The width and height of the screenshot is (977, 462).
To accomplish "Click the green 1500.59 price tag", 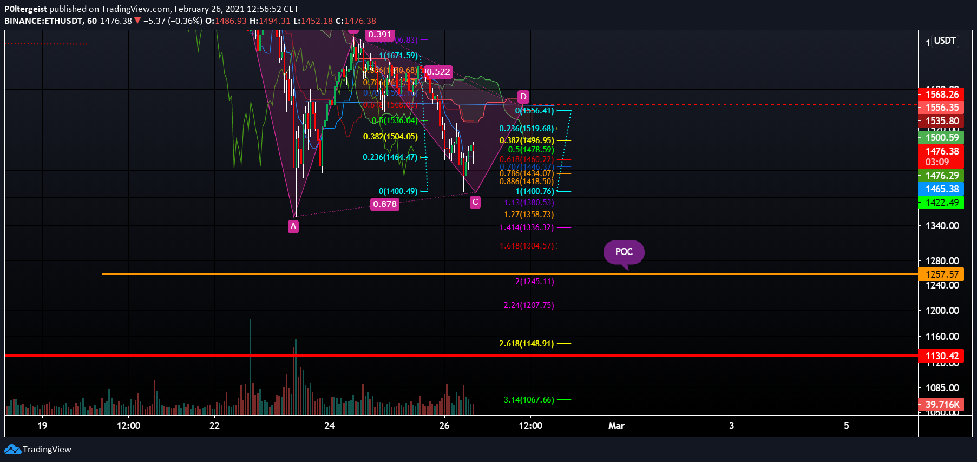I will coord(941,138).
